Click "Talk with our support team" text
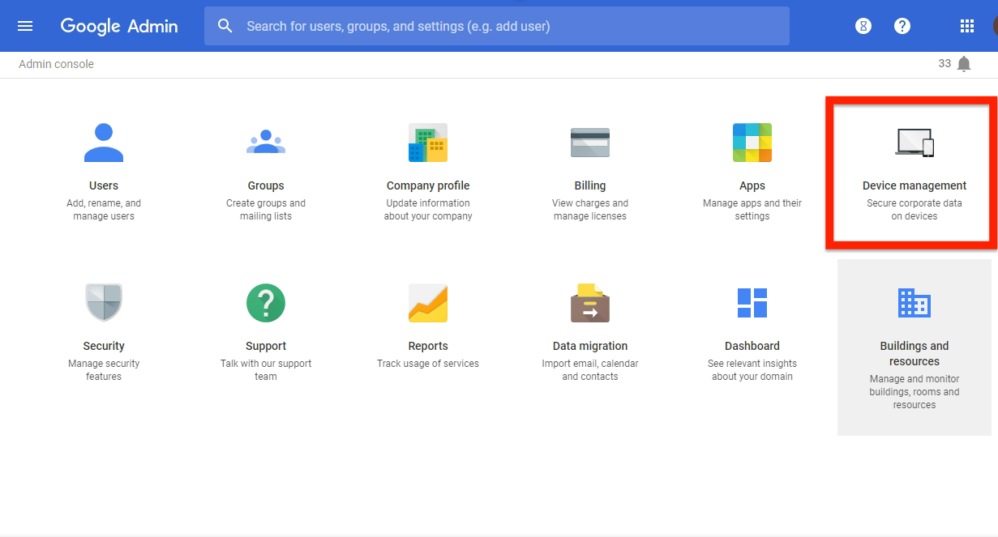This screenshot has width=998, height=537. pos(266,370)
